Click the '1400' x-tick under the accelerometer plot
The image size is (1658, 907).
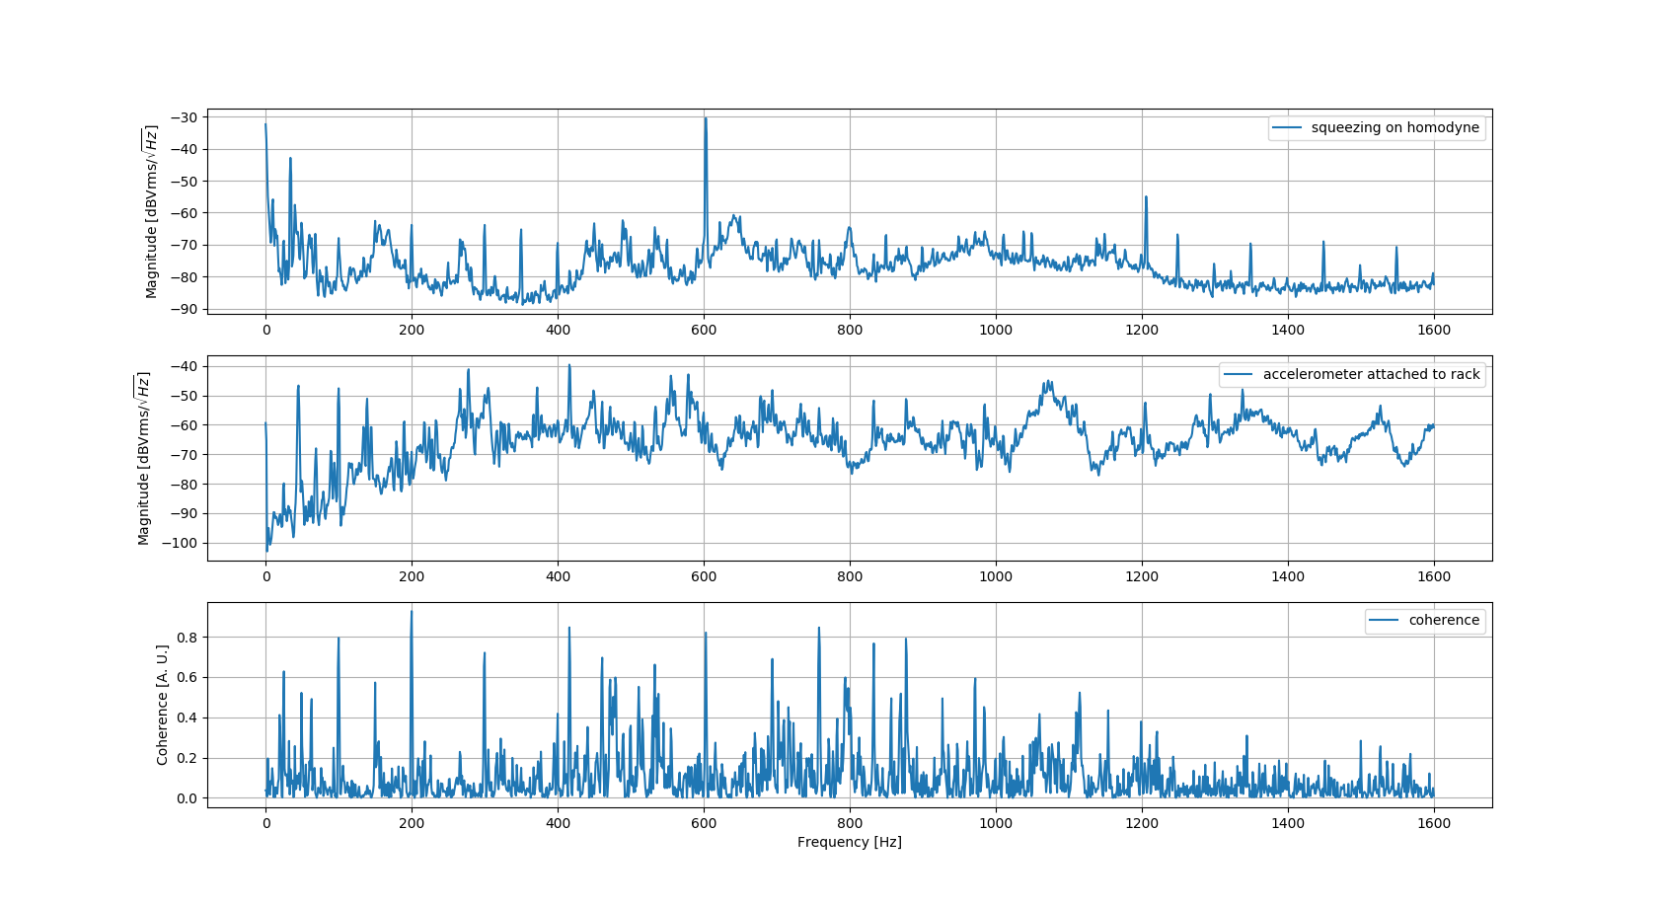pos(1288,576)
